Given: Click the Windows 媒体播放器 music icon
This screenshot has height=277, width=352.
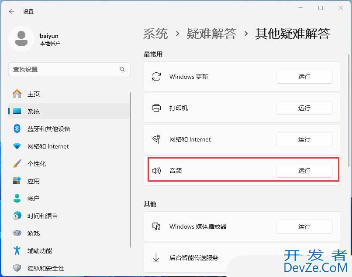Looking at the screenshot, I should (156, 226).
